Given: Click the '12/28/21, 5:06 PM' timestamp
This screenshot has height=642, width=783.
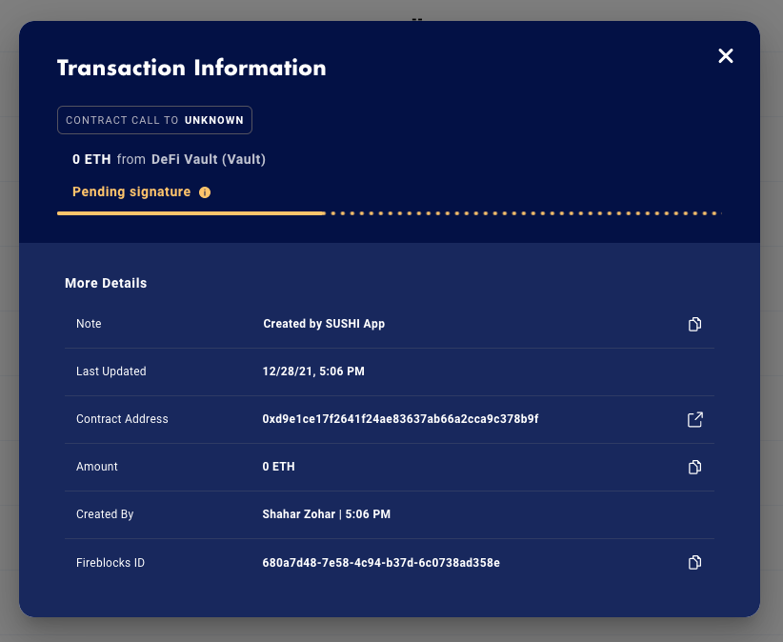Looking at the screenshot, I should pyautogui.click(x=313, y=371).
